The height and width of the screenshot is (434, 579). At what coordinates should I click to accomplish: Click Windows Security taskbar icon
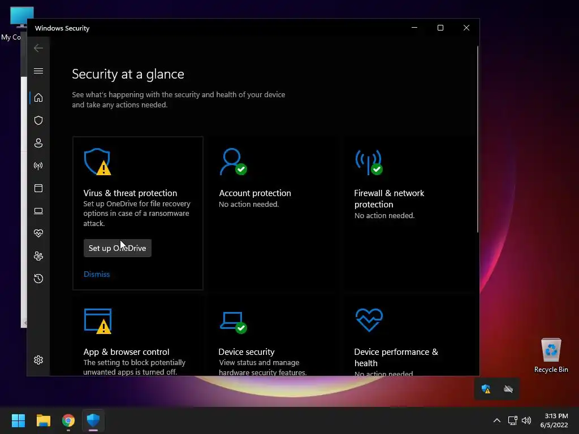point(93,420)
